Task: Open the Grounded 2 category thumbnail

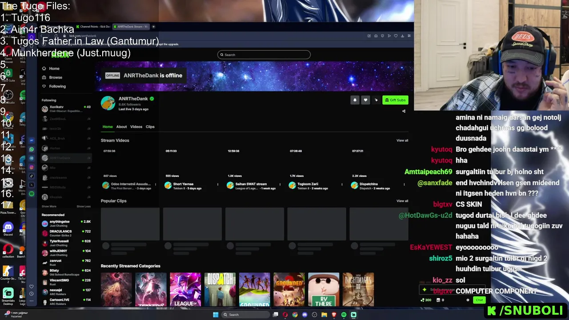Action: click(x=289, y=289)
